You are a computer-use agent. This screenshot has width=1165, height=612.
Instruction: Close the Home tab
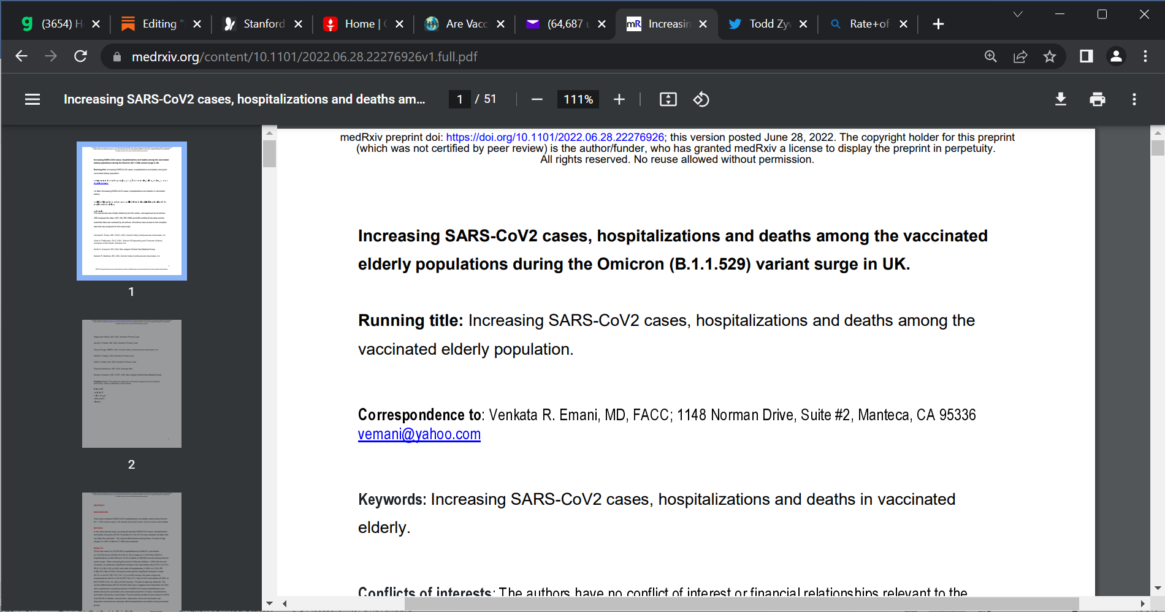coord(399,24)
